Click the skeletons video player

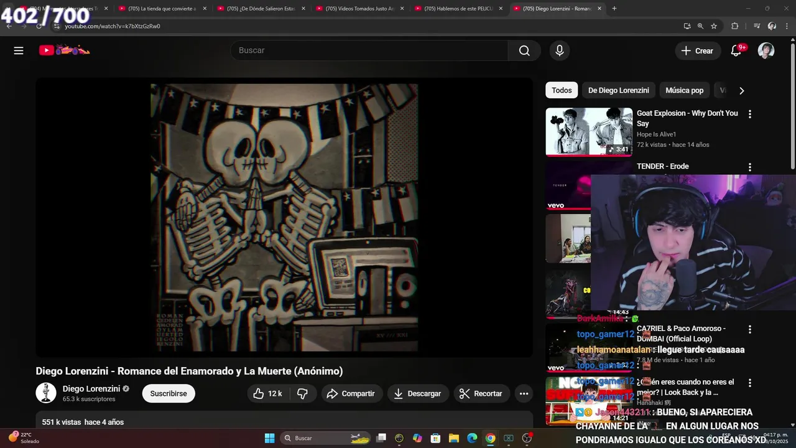pos(284,218)
